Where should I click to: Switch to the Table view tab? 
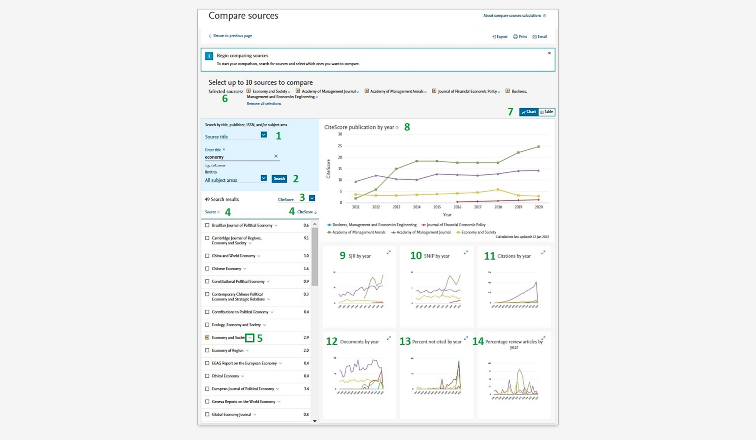pyautogui.click(x=547, y=112)
